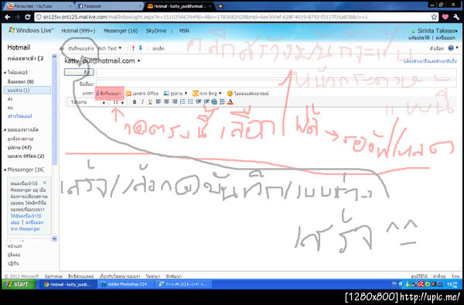Toggle underline formatting in the editor toolbar
This screenshot has height=305, width=464.
150,102
